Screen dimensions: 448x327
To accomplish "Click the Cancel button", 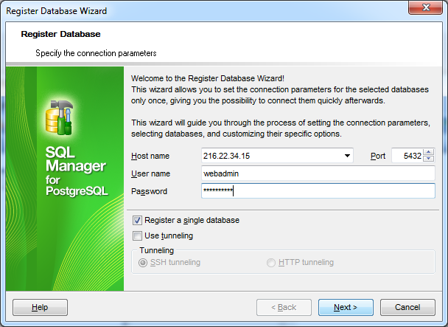I will pyautogui.click(x=407, y=307).
